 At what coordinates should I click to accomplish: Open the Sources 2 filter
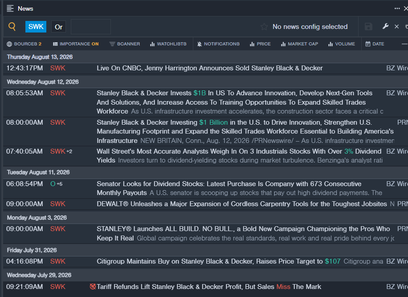(24, 44)
